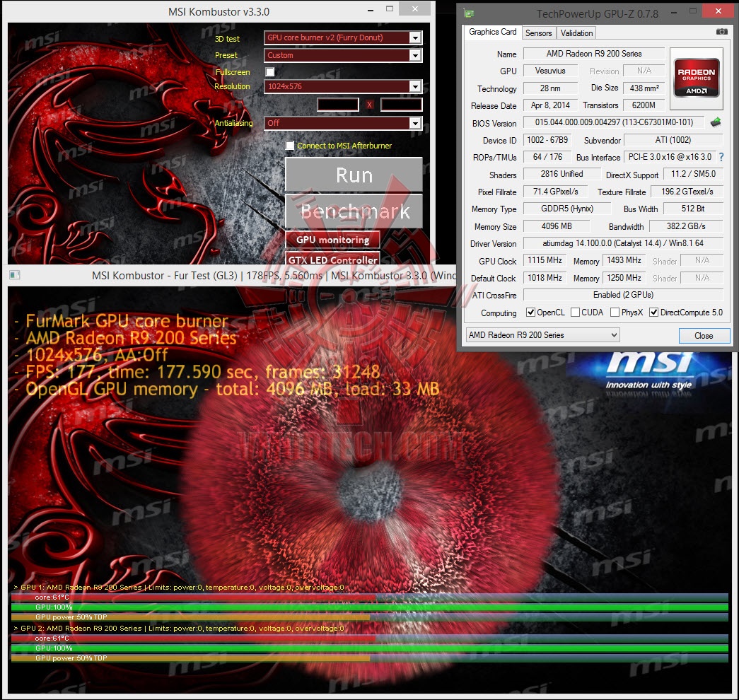This screenshot has height=700, width=739.
Task: Click the Die Size value 438 mm²
Action: pyautogui.click(x=644, y=88)
